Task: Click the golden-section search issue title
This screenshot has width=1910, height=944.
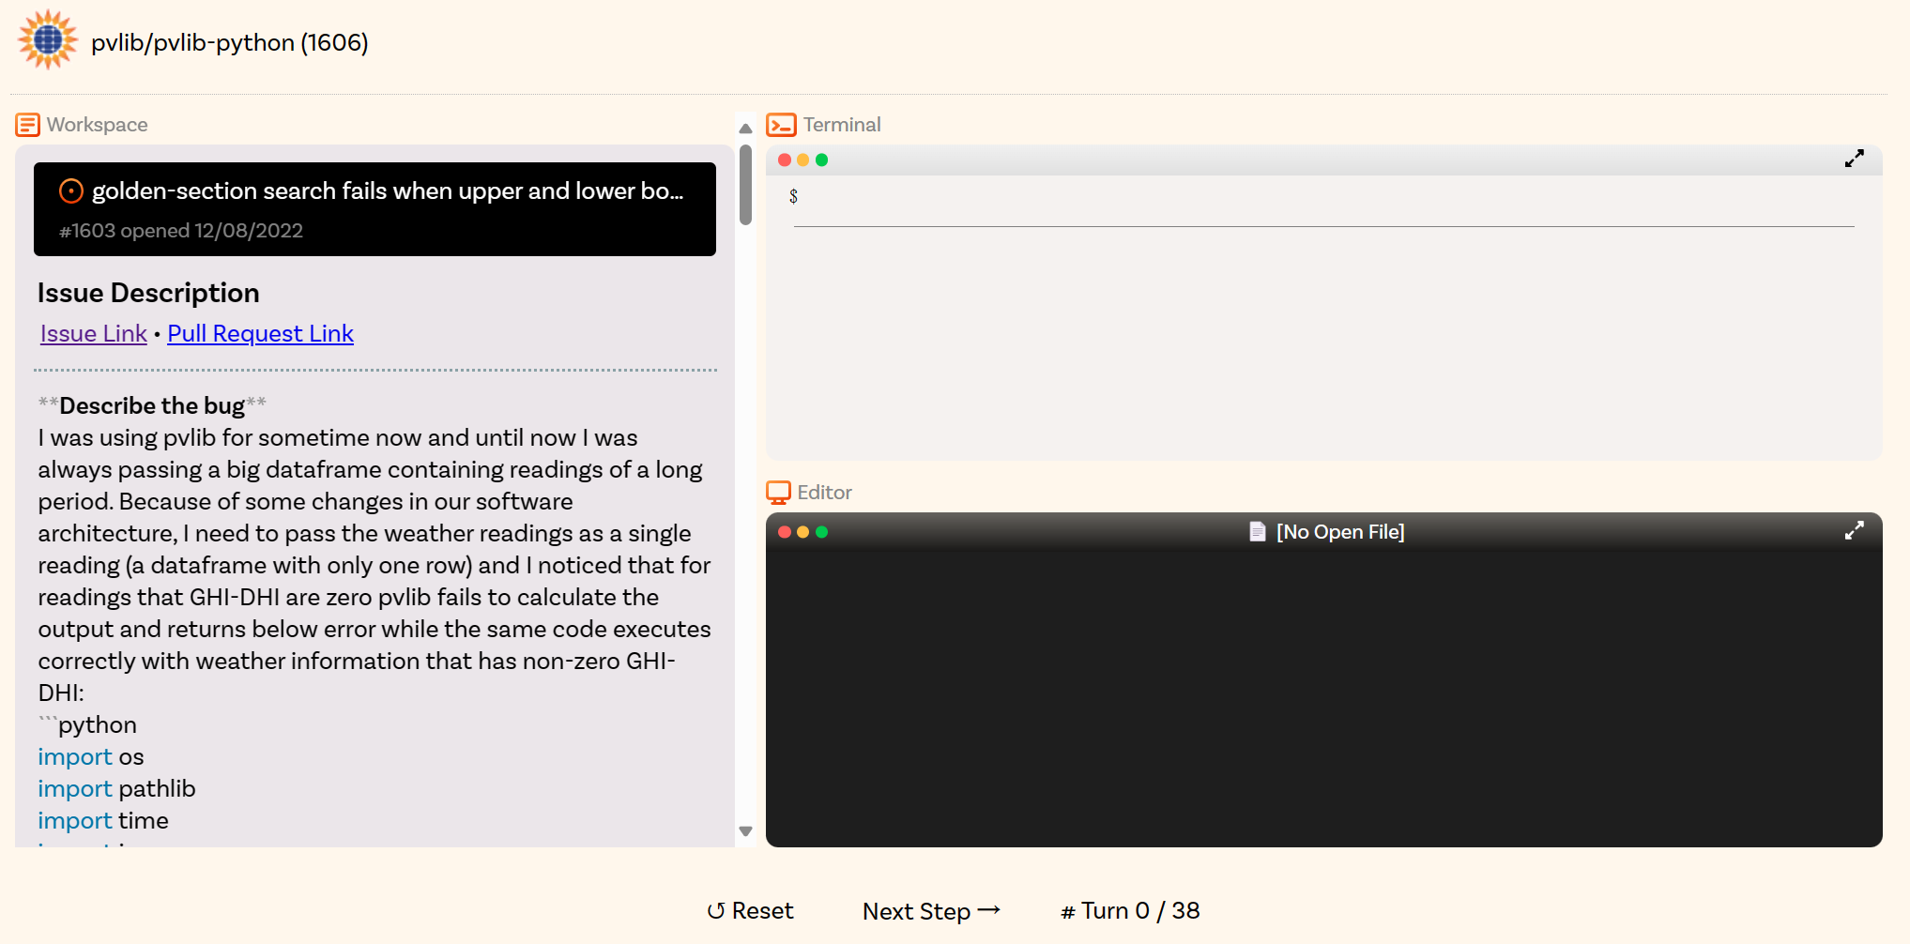Action: 388,191
